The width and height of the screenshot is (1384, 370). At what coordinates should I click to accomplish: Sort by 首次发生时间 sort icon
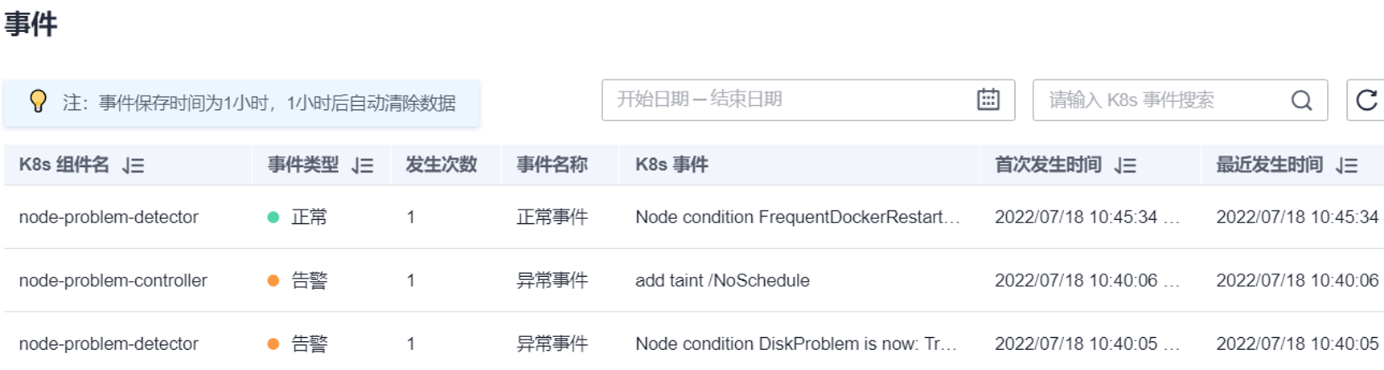point(1125,165)
